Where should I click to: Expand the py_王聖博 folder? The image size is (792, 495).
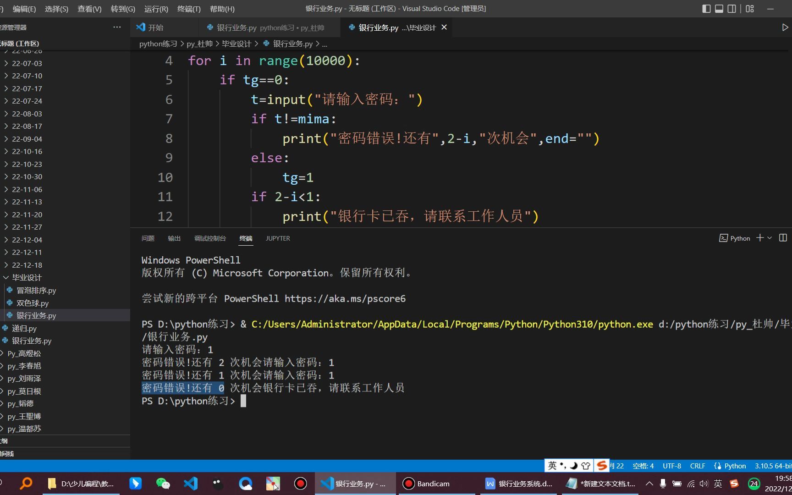click(x=65, y=416)
